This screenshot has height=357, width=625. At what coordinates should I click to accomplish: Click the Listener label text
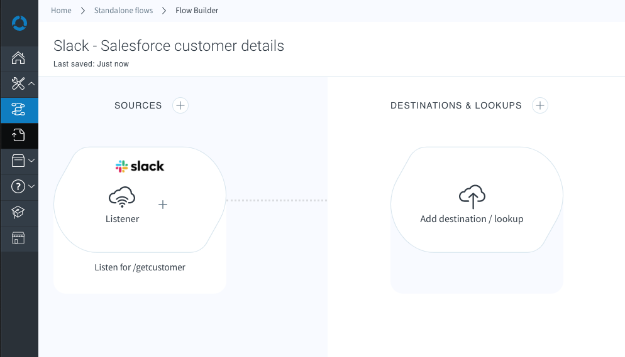pos(123,219)
